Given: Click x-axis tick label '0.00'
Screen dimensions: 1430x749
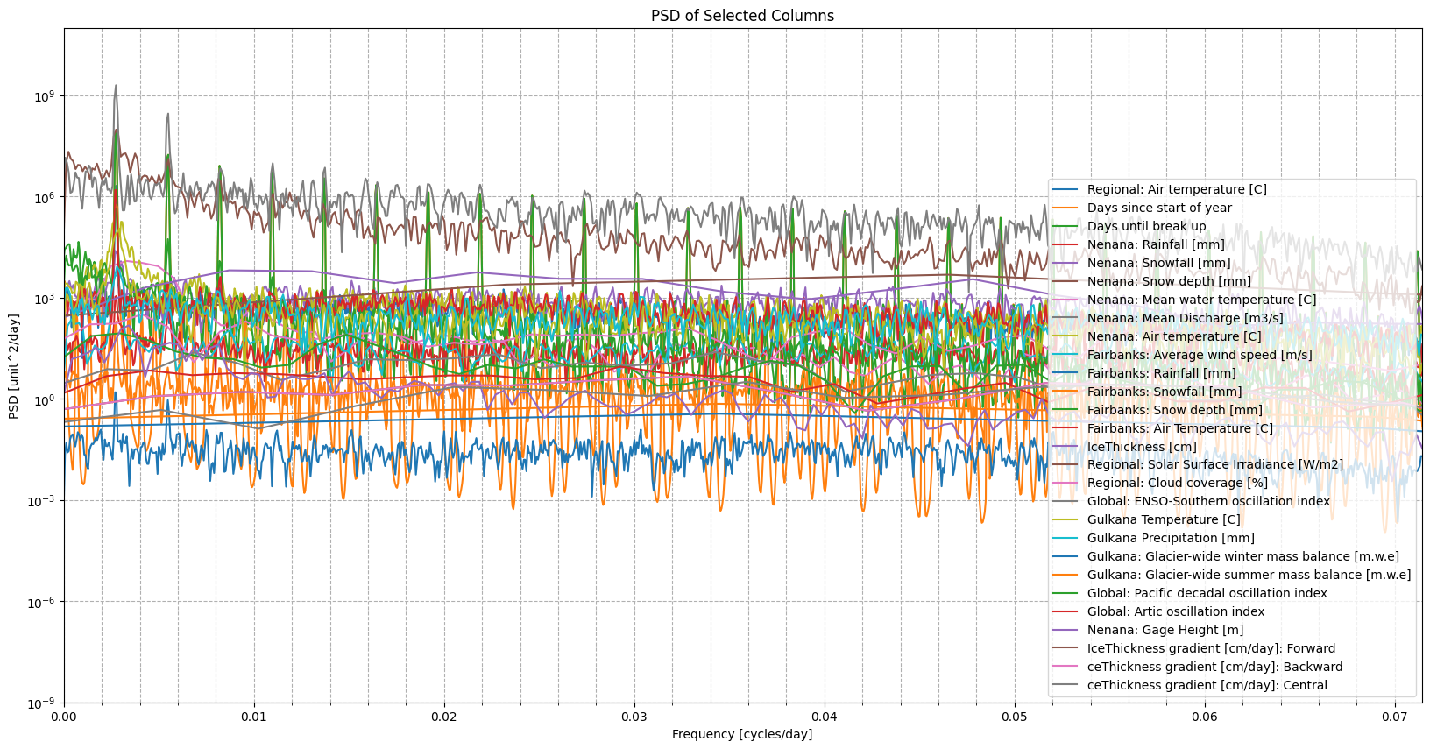Looking at the screenshot, I should 64,717.
